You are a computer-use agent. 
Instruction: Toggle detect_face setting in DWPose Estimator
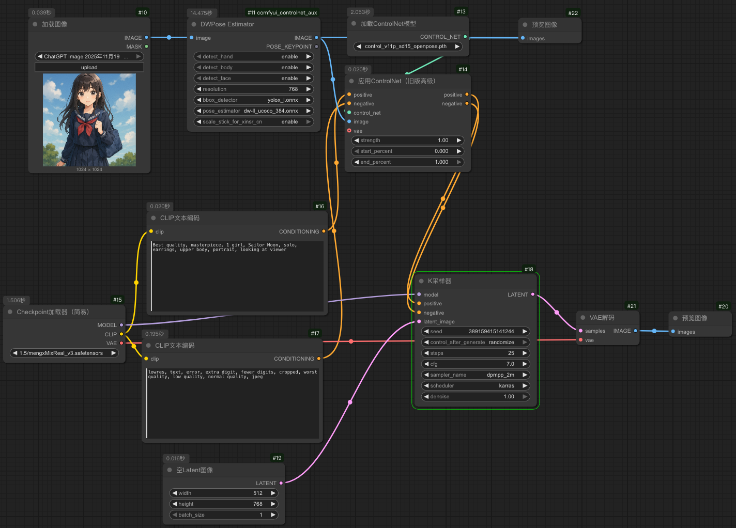[x=253, y=78]
